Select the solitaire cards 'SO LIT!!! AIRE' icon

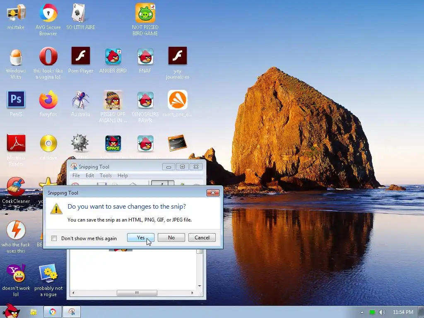tap(81, 17)
